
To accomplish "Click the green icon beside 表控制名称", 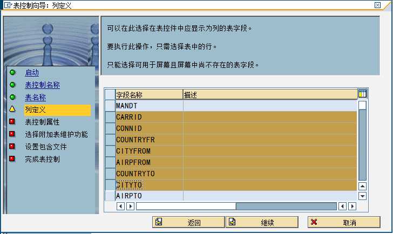I will 12,85.
